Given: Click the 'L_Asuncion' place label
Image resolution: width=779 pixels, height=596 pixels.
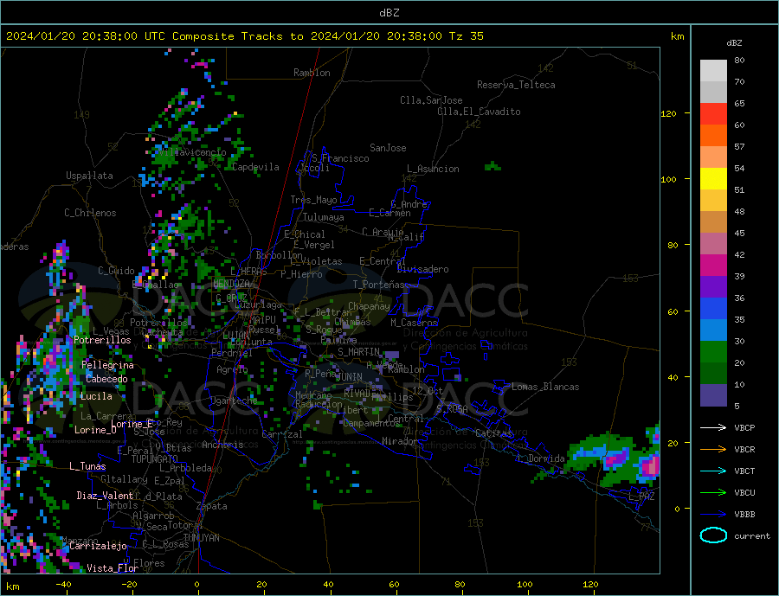Looking at the screenshot, I should tap(434, 169).
